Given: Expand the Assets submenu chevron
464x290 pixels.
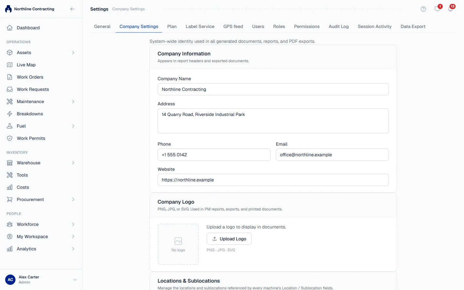Looking at the screenshot, I should 73,53.
